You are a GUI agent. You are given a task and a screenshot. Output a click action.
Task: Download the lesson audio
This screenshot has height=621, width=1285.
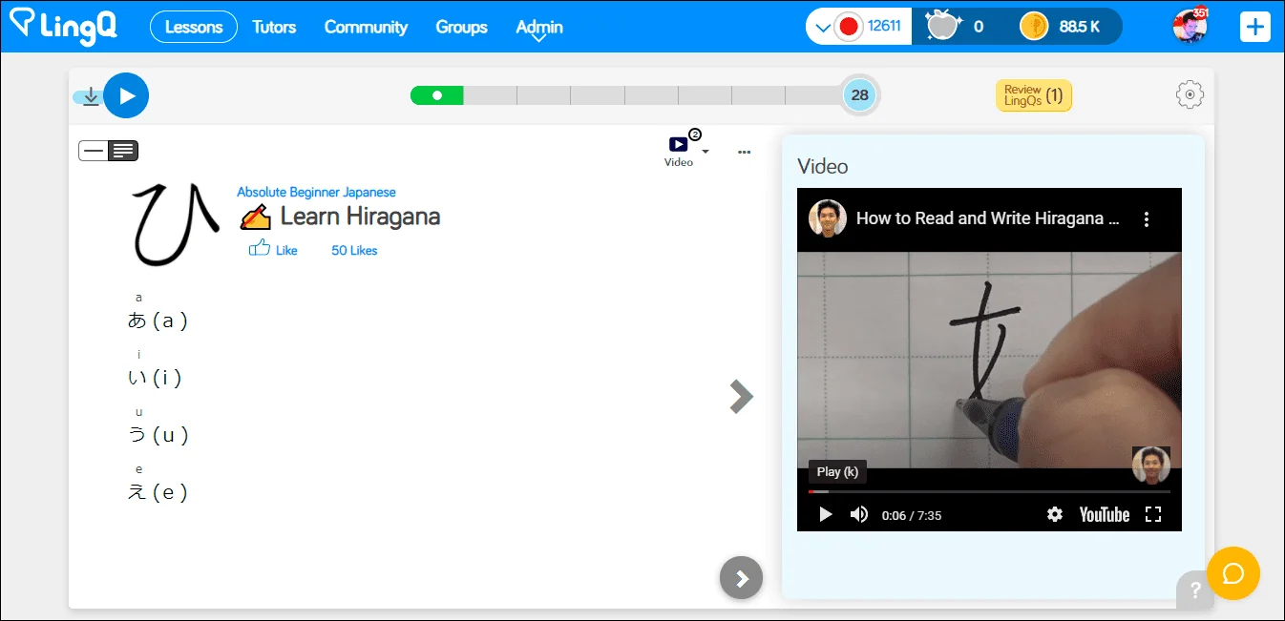pyautogui.click(x=91, y=96)
